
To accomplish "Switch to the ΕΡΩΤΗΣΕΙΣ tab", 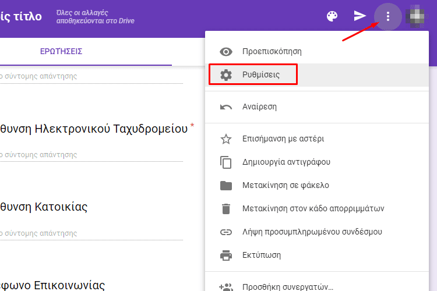I will (61, 52).
